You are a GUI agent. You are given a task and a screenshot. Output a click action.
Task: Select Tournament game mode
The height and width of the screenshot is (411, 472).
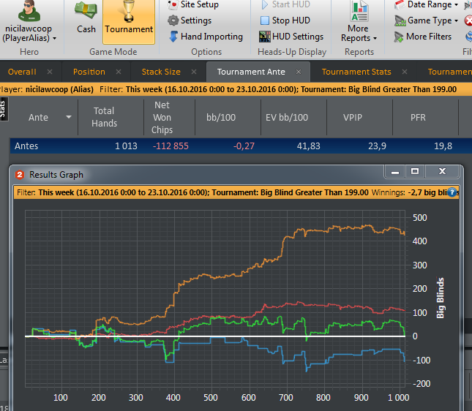pos(129,20)
